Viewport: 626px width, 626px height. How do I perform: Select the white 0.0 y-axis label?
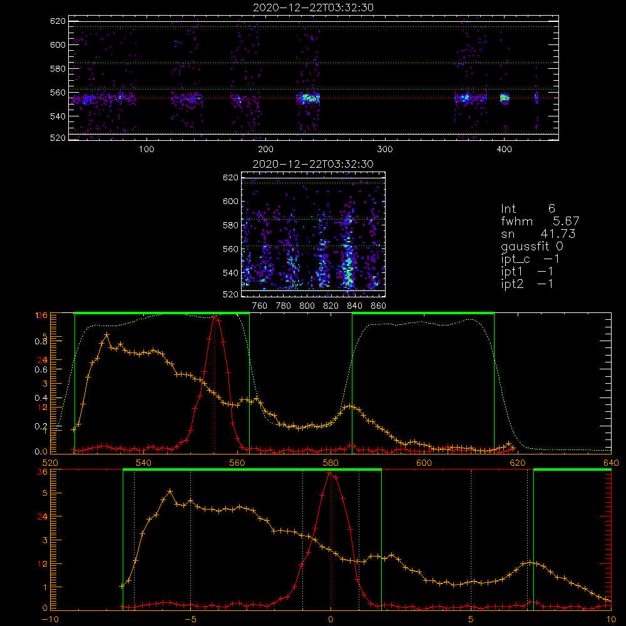pos(41,452)
